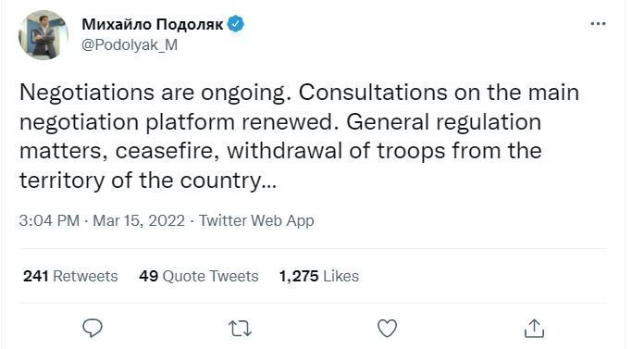
Task: Click the 3:04 PM time stamp
Action: pos(49,220)
